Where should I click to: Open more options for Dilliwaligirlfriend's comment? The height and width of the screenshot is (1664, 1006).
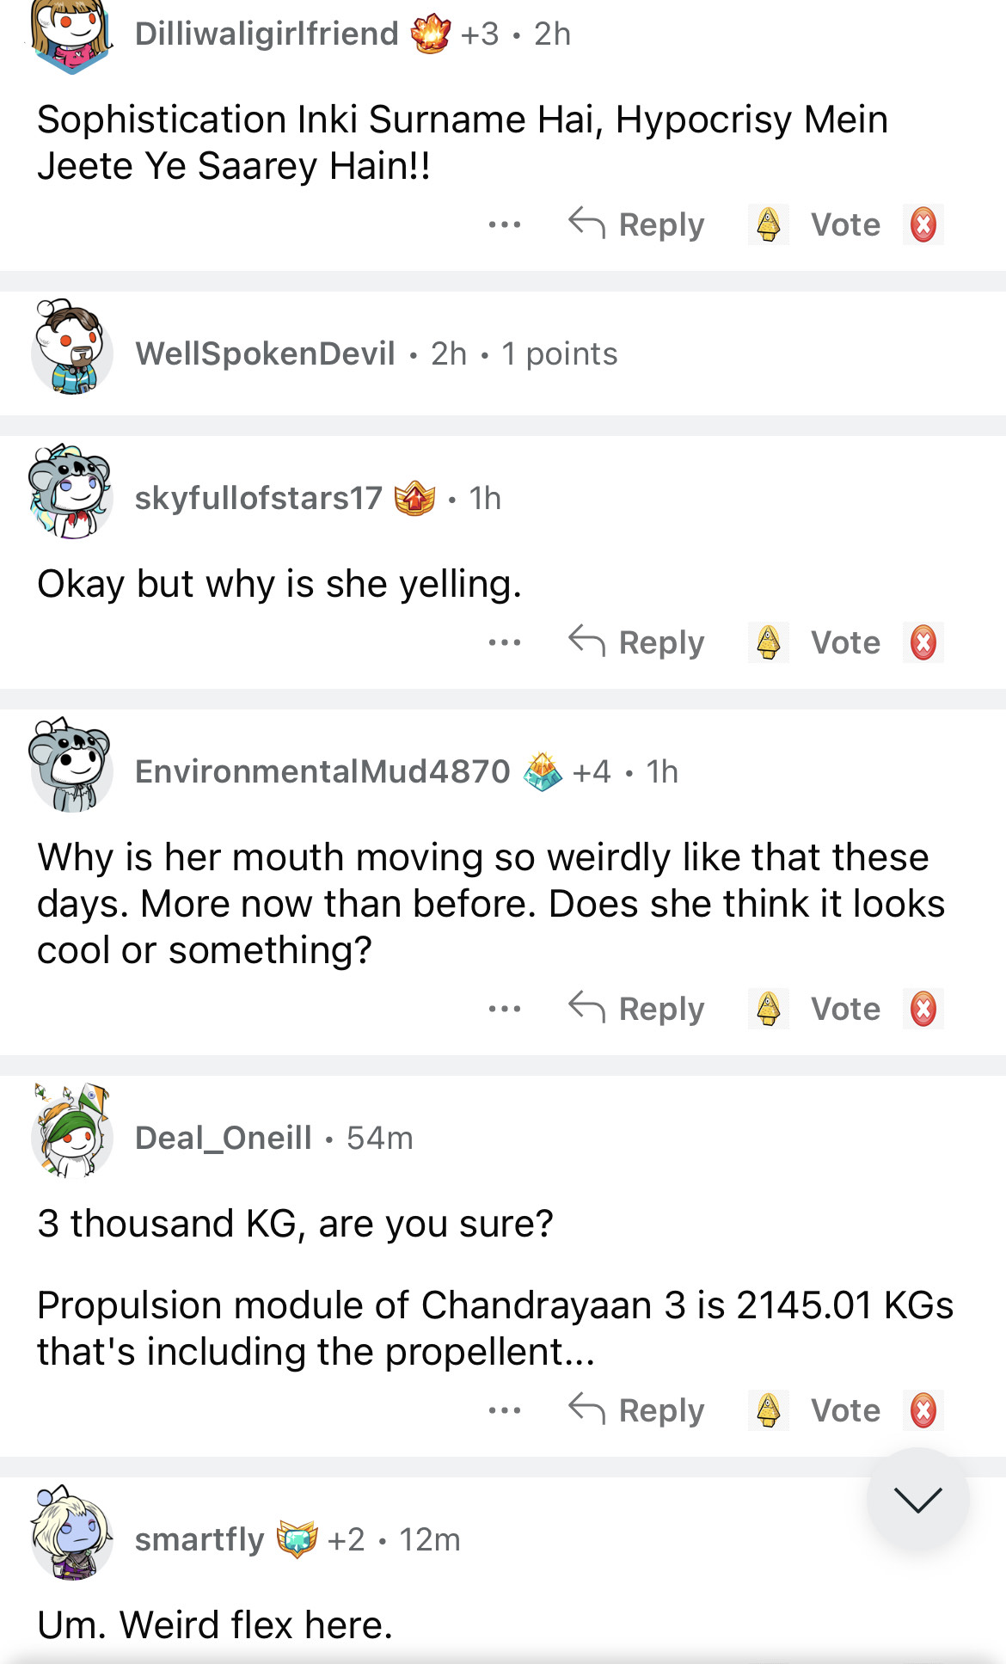[x=504, y=225]
